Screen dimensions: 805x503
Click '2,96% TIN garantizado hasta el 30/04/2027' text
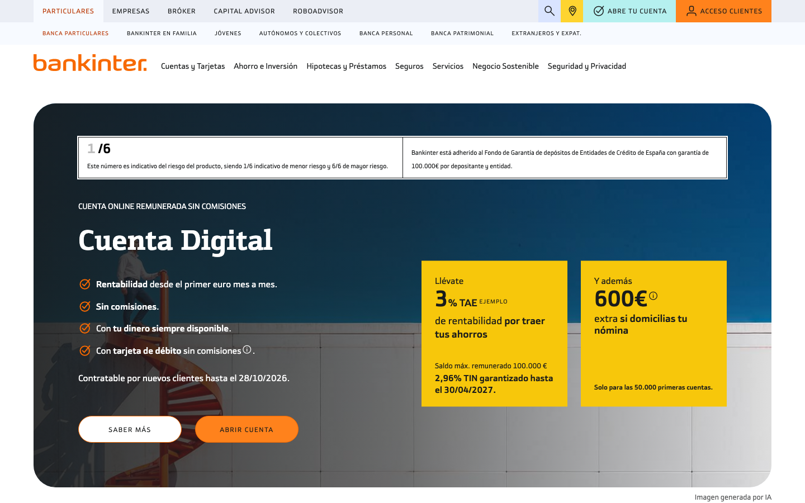[x=494, y=384]
